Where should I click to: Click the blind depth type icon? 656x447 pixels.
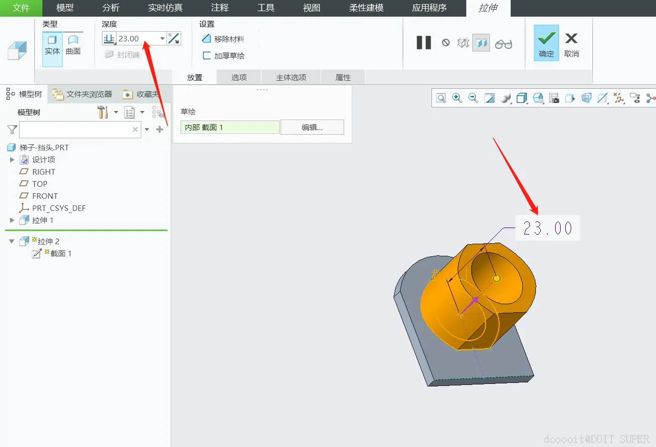tap(109, 39)
